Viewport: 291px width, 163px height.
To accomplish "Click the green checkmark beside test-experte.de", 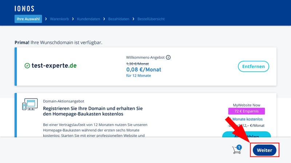I will pyautogui.click(x=27, y=66).
